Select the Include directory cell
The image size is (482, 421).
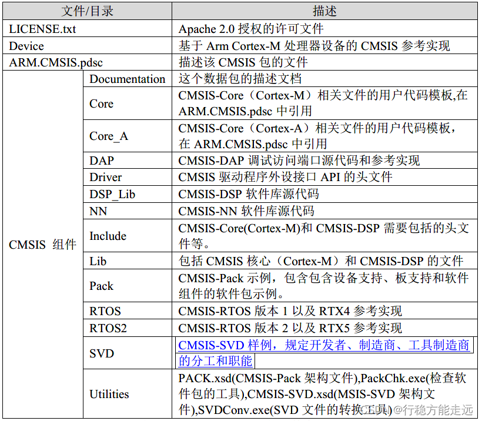pos(128,236)
